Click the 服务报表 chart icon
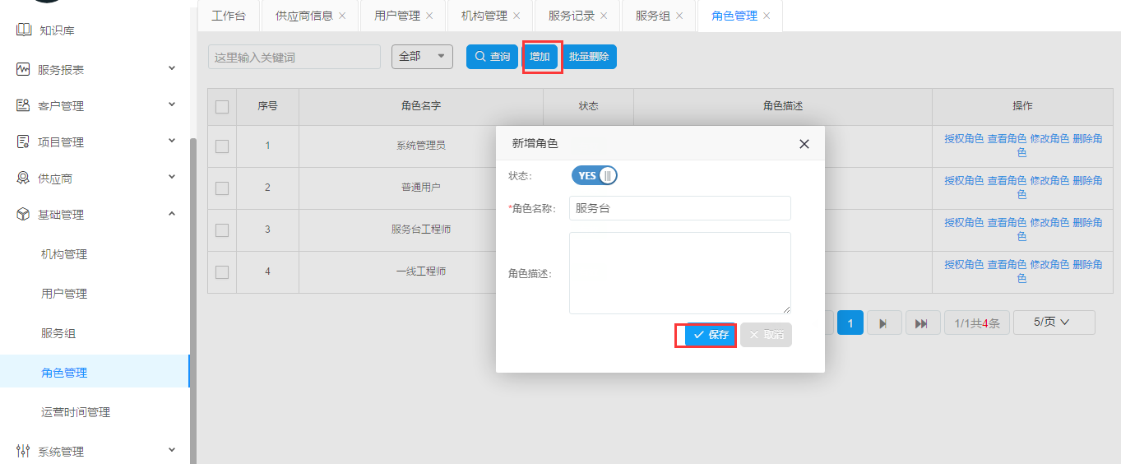Viewport: 1121px width, 464px height. tap(23, 70)
